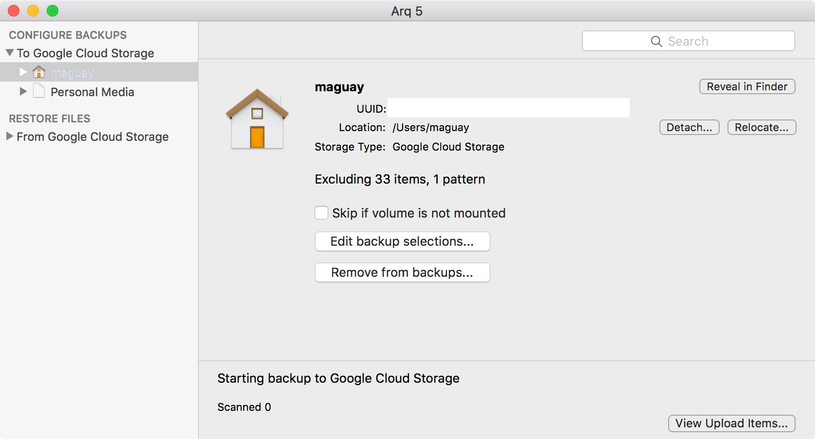Click the /Users/maguay location text
The height and width of the screenshot is (439, 815).
pos(430,128)
